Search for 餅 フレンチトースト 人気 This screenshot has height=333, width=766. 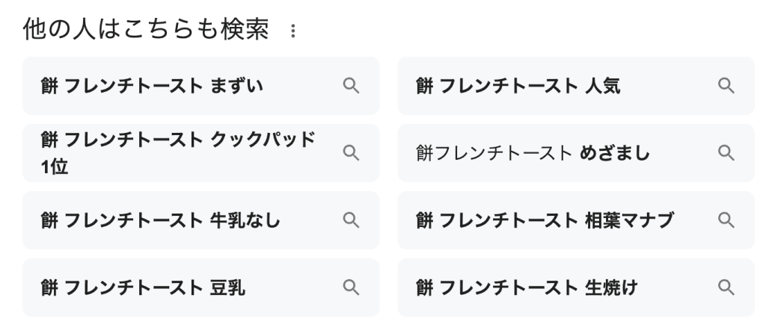[518, 87]
